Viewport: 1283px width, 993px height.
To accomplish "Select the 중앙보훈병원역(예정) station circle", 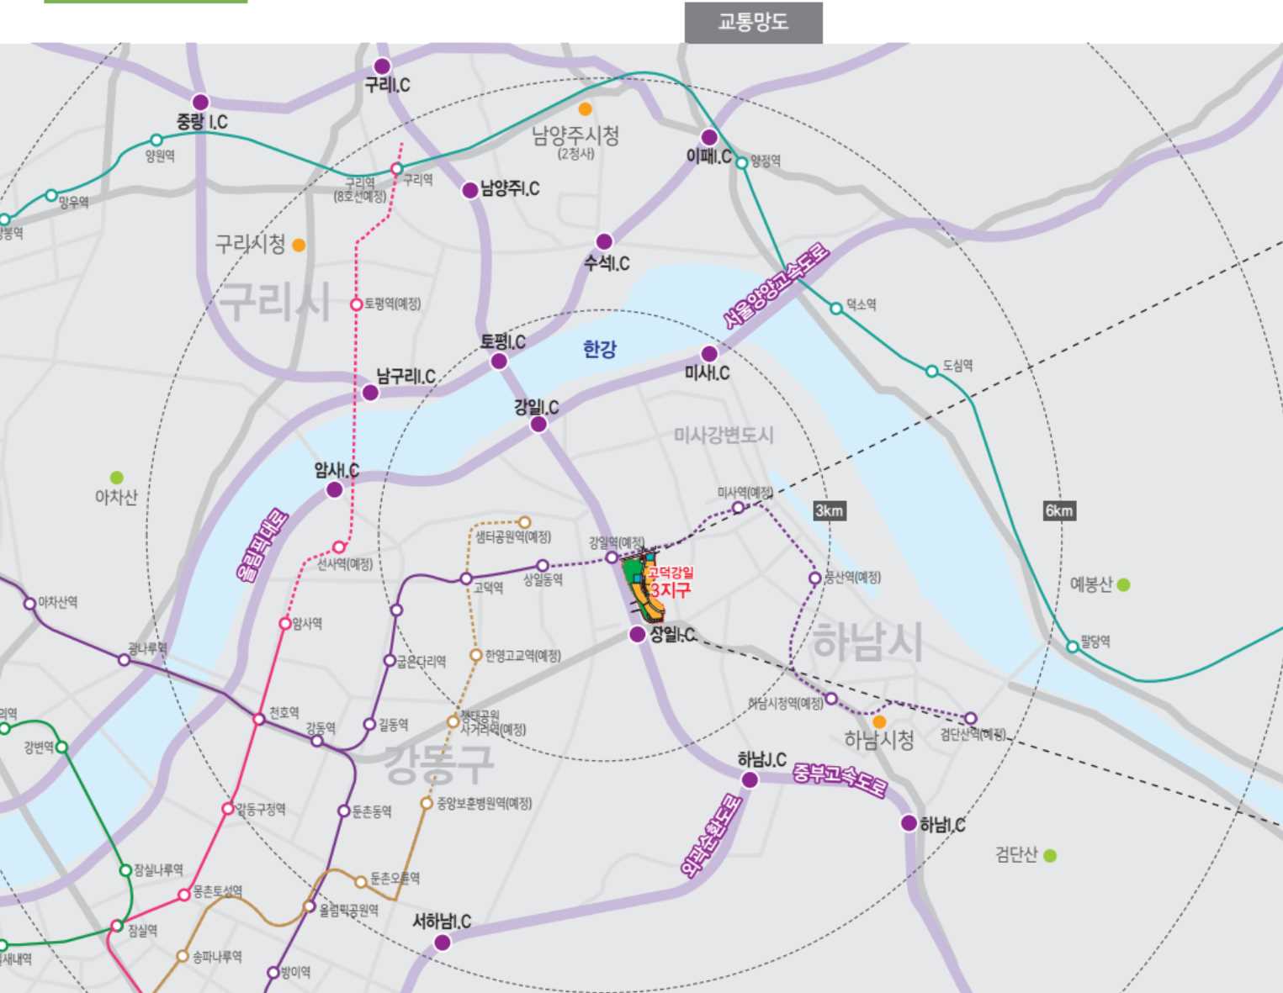I will pos(427,804).
